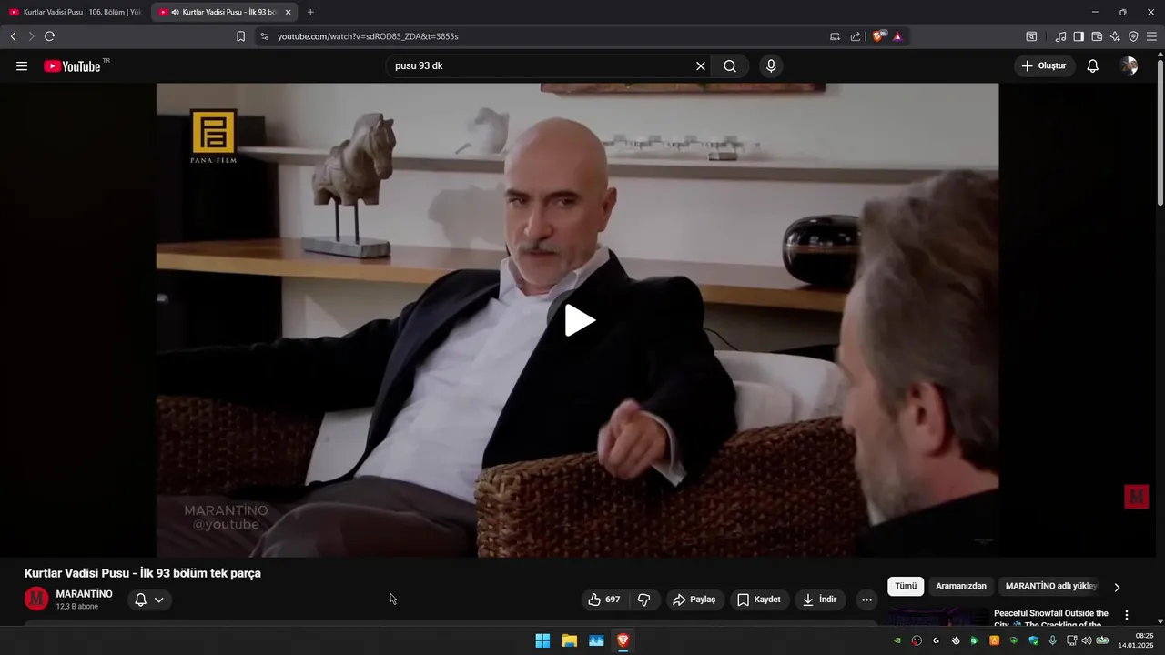
Task: Open browser main menu
Action: (1151, 36)
